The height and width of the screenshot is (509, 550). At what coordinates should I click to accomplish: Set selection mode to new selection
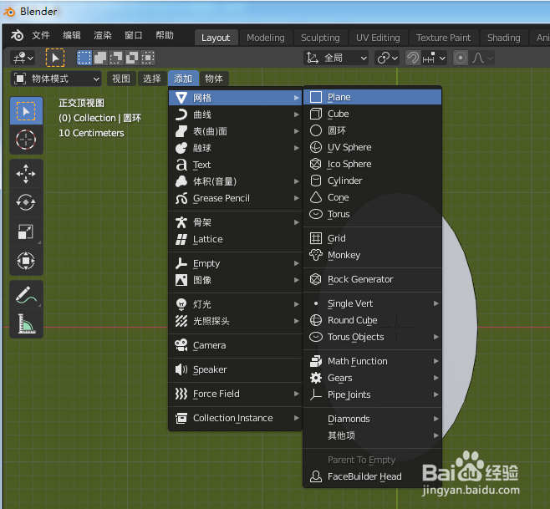pyautogui.click(x=84, y=58)
